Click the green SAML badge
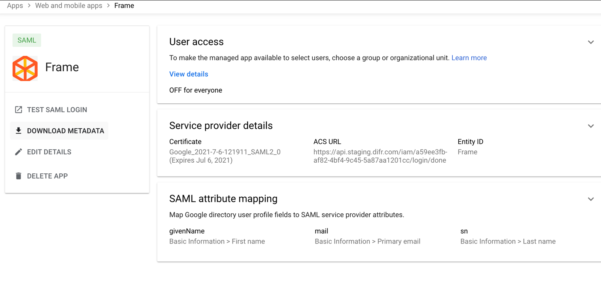Screen dimensions: 601x304 [x=26, y=40]
